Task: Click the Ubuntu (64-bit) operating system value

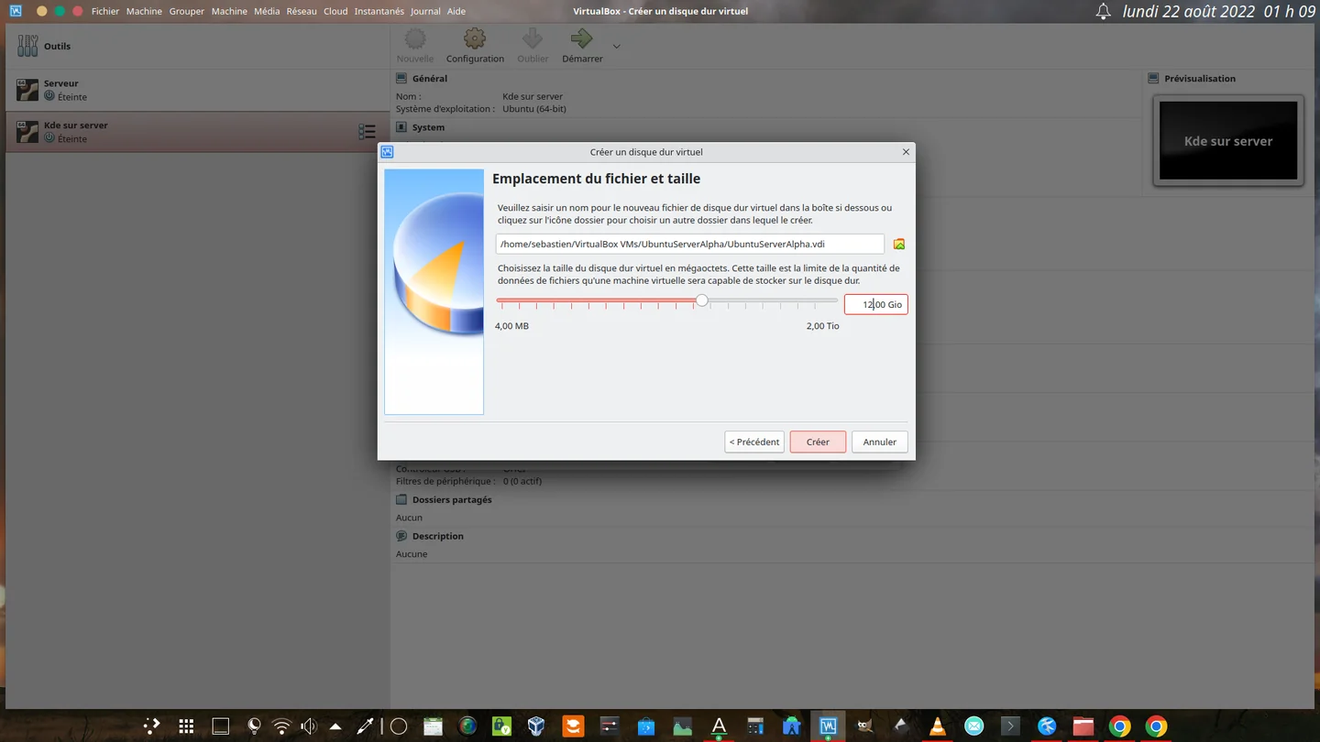Action: pos(534,109)
